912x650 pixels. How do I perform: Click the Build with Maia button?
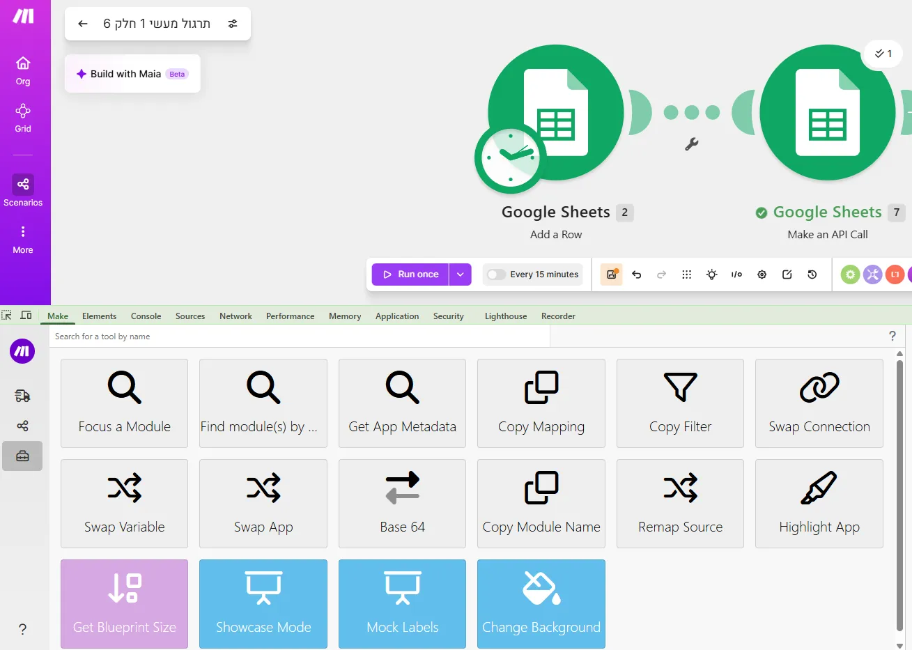tap(132, 74)
